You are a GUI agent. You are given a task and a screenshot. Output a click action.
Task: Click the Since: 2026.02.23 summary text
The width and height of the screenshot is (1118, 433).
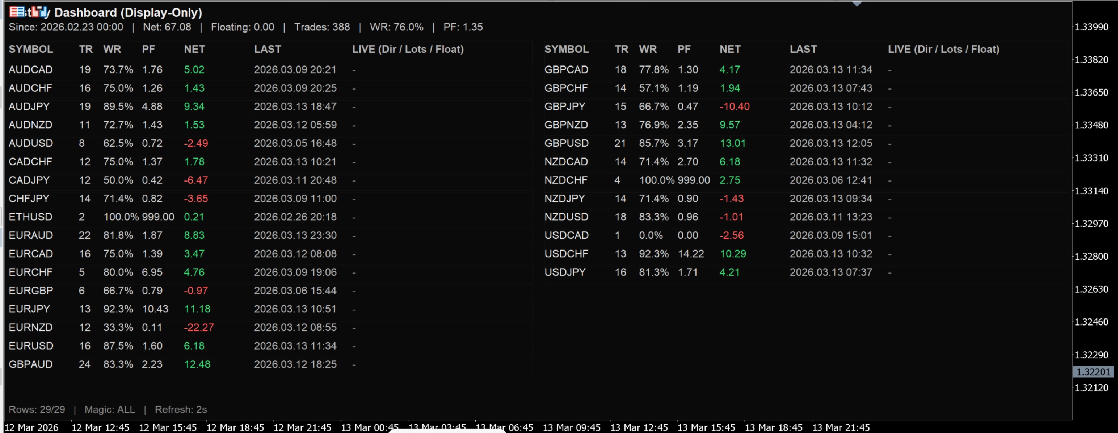coord(65,27)
